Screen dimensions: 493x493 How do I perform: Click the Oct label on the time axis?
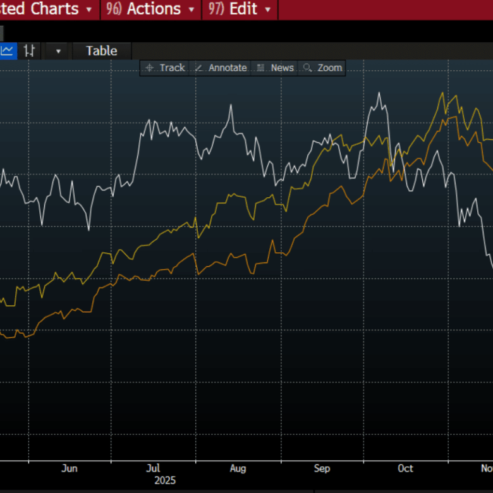[x=405, y=468]
